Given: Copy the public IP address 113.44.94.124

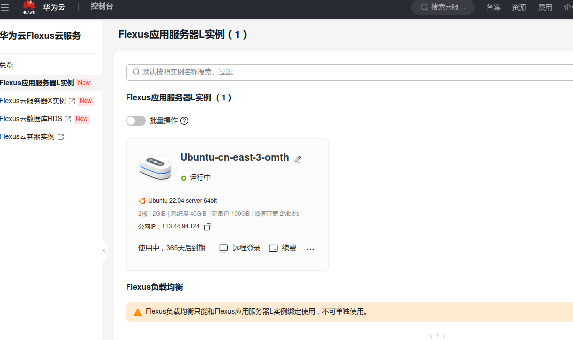Looking at the screenshot, I should click(208, 227).
